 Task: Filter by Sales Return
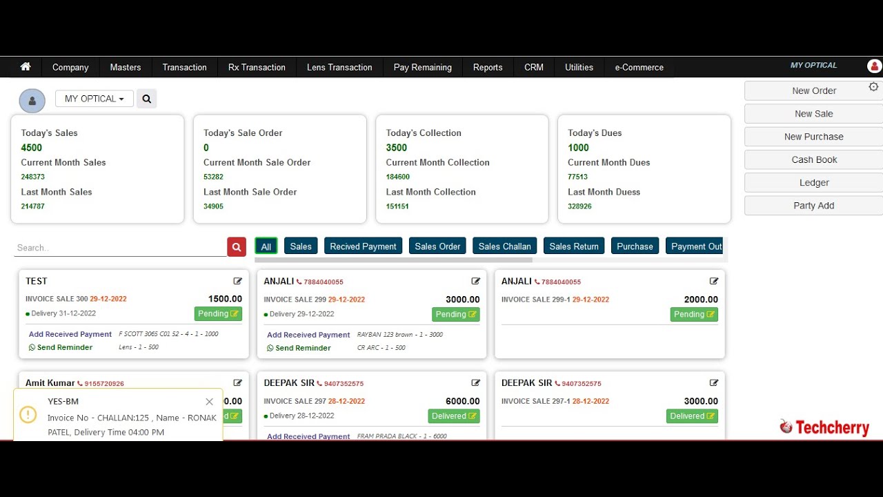point(574,246)
